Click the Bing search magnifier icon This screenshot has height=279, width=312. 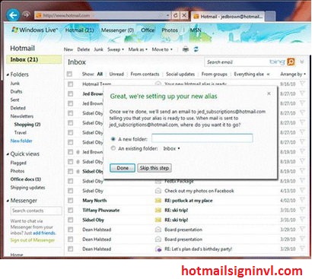tap(291, 62)
